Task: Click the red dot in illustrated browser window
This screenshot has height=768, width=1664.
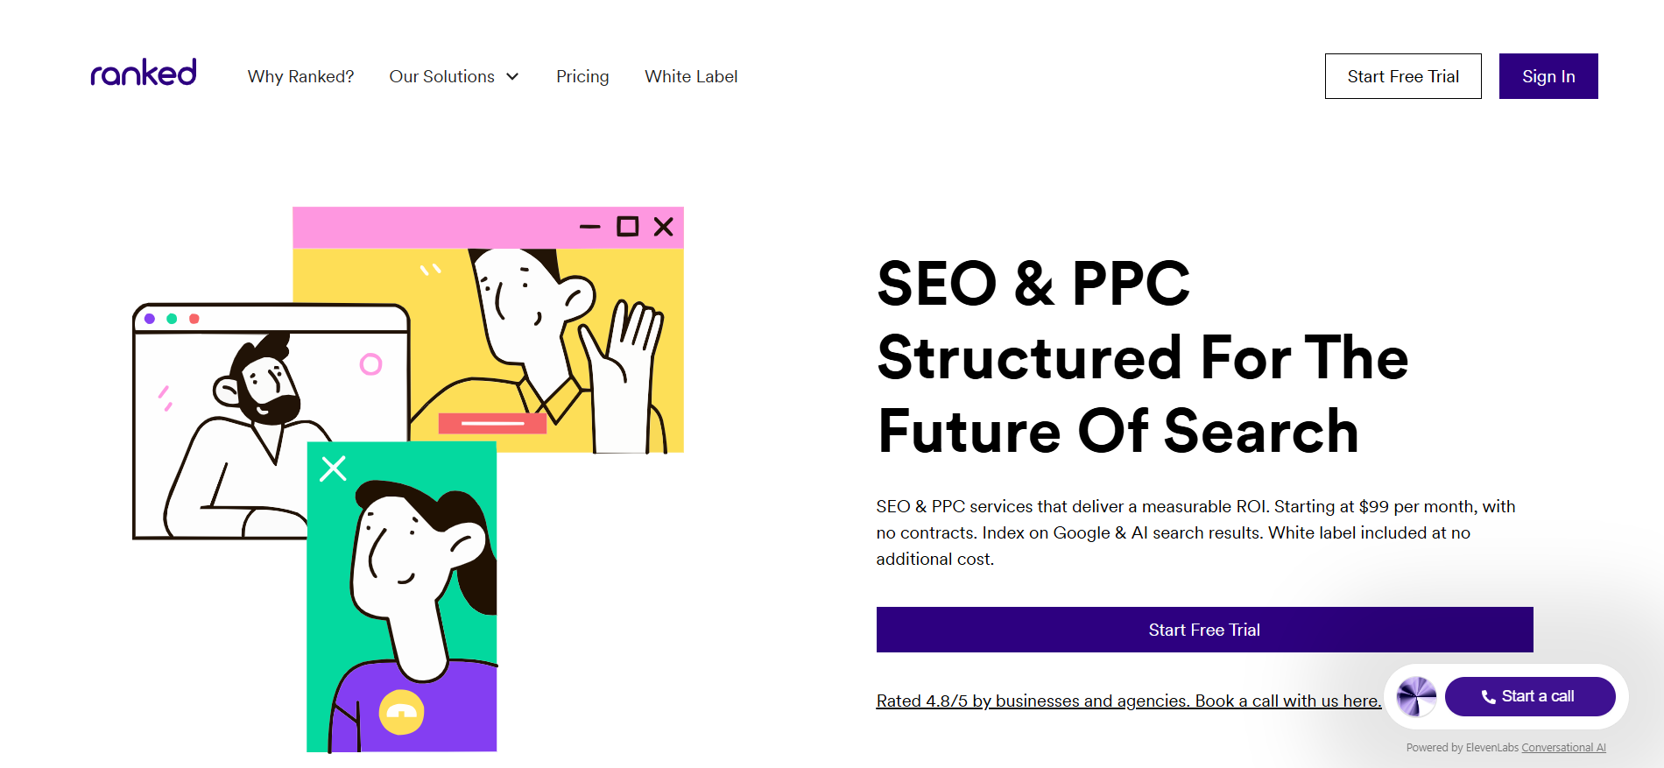Action: click(x=194, y=319)
